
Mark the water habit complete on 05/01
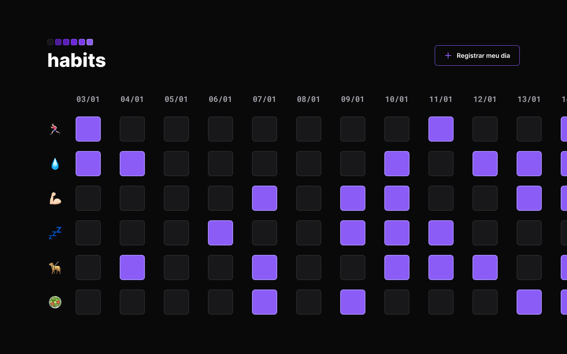point(176,164)
